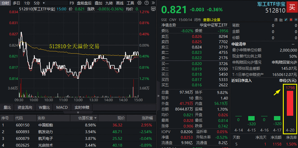
Task: Collapse the indicator panel chevron
Action: coord(78,112)
